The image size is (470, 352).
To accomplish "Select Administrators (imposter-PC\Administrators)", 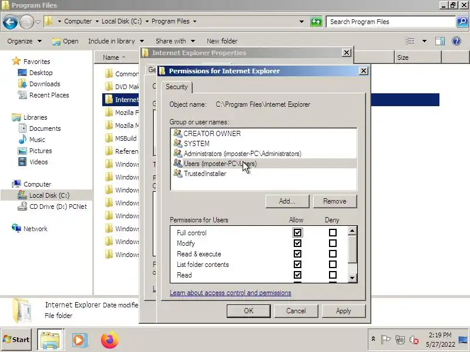I will [264, 154].
